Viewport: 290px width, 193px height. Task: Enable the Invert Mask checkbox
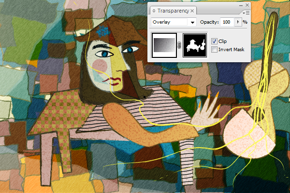pyautogui.click(x=214, y=50)
